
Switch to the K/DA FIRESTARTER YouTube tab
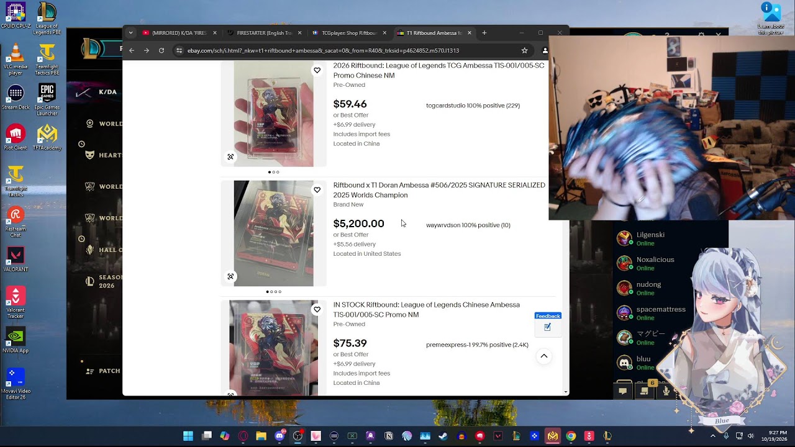[x=179, y=33]
